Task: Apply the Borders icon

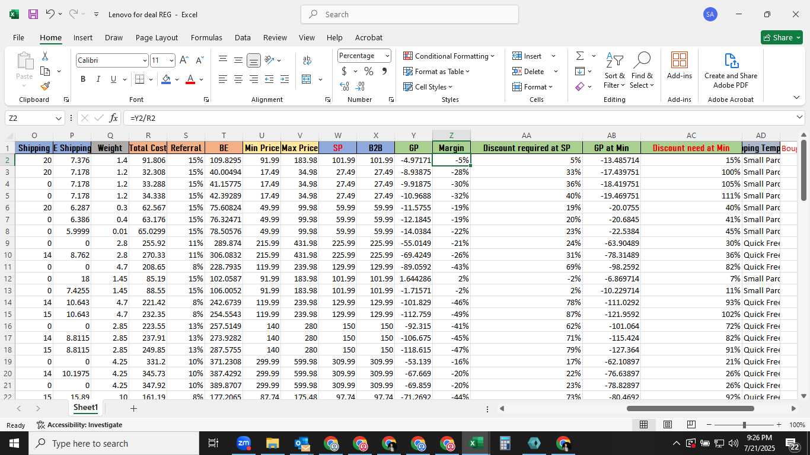Action: coord(140,79)
